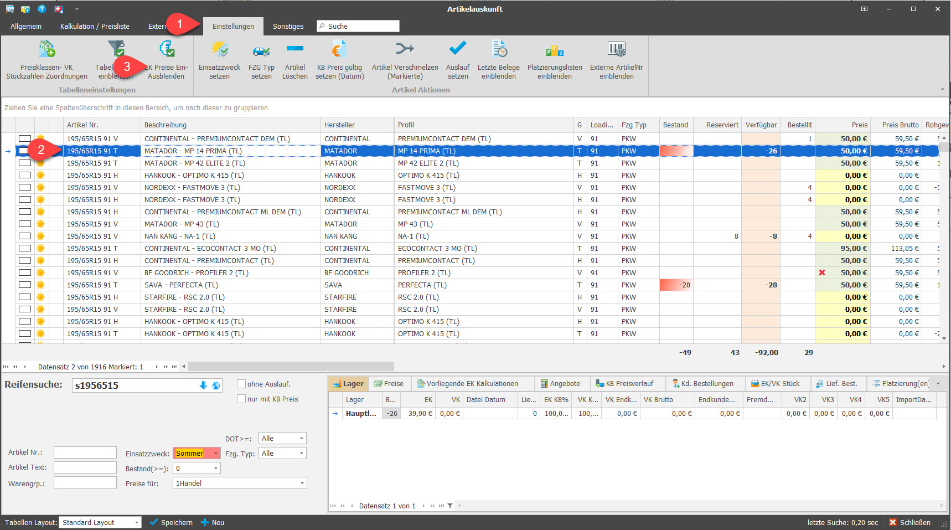Image resolution: width=951 pixels, height=530 pixels.
Task: Click red Bestand -28 cell in SAVA row
Action: point(676,285)
